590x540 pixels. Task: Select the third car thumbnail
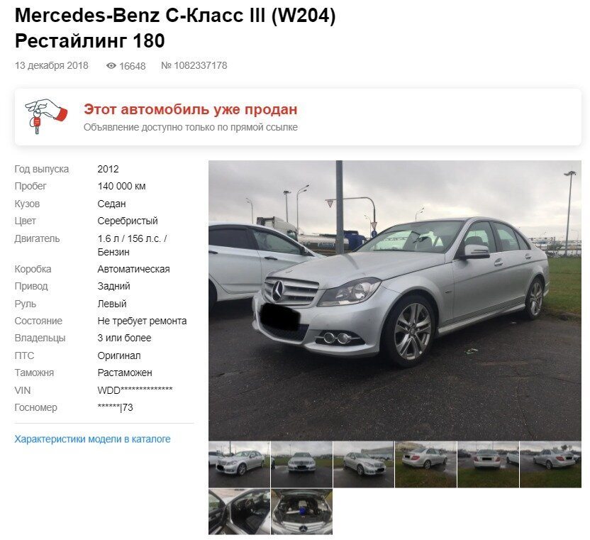364,465
